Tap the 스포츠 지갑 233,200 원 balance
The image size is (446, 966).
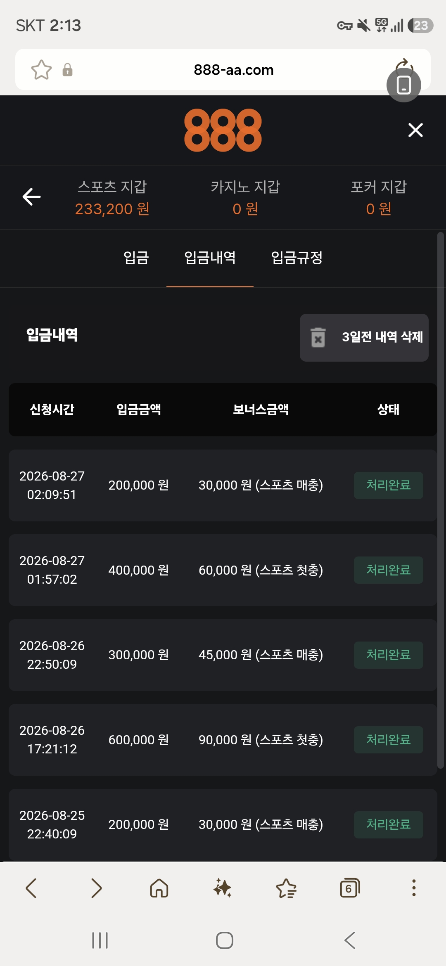(112, 198)
